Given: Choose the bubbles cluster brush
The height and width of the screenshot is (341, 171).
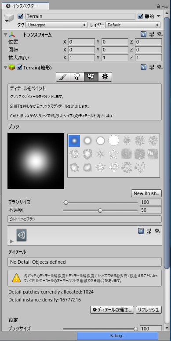Looking at the screenshot, I should 113,167.
